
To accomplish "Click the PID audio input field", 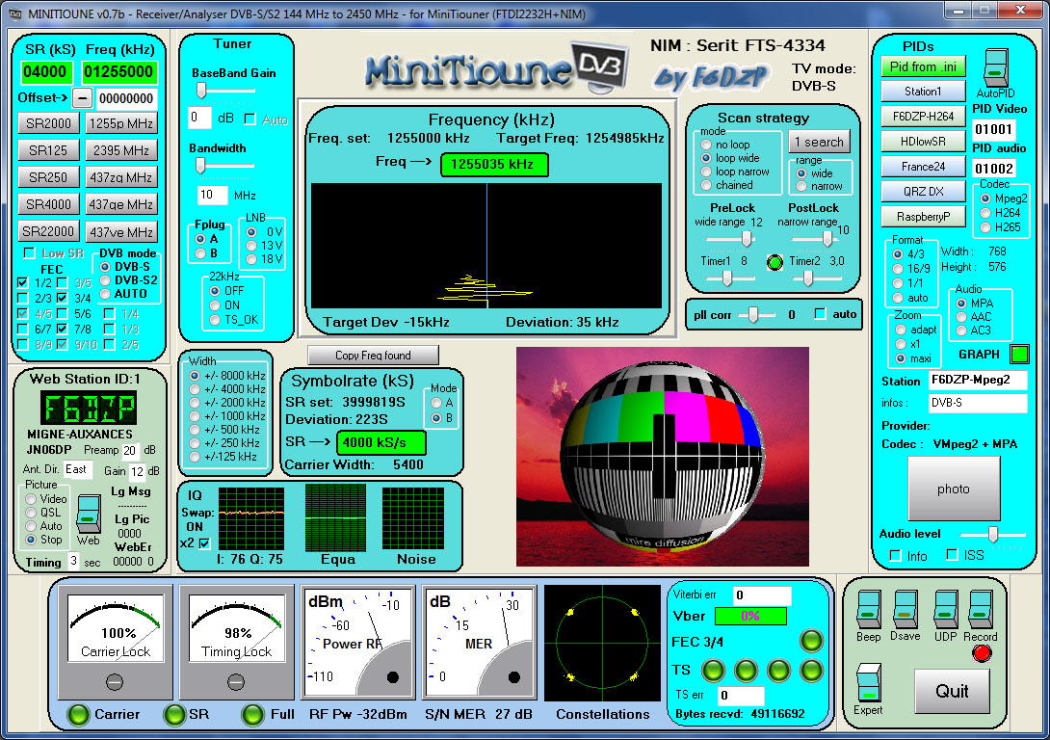I will [994, 169].
